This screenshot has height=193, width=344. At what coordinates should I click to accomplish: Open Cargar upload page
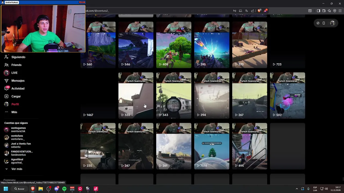[13, 96]
